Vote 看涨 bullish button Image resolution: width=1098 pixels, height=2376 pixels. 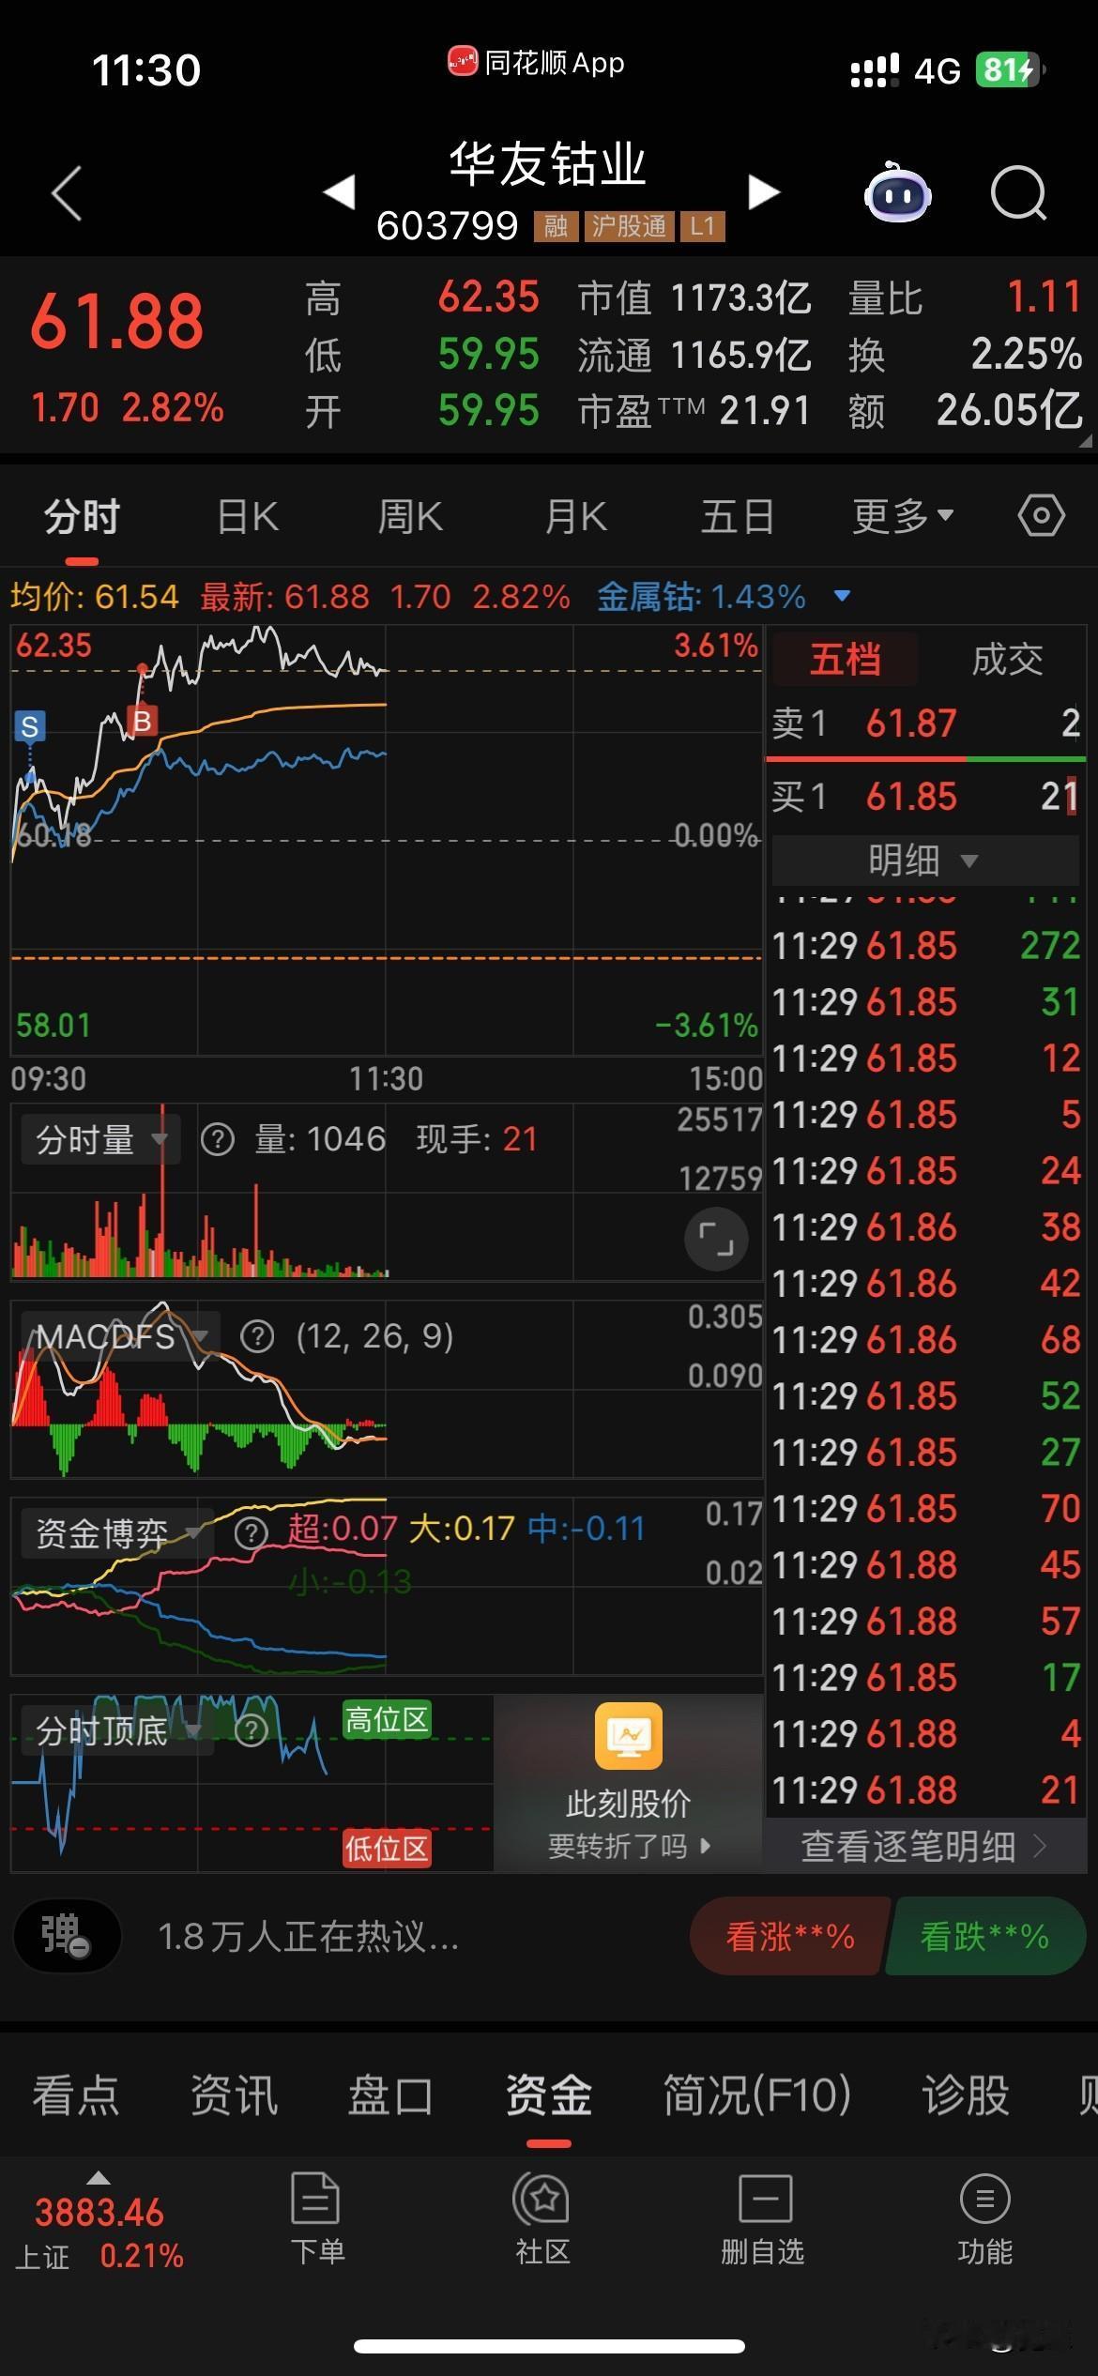(789, 1936)
